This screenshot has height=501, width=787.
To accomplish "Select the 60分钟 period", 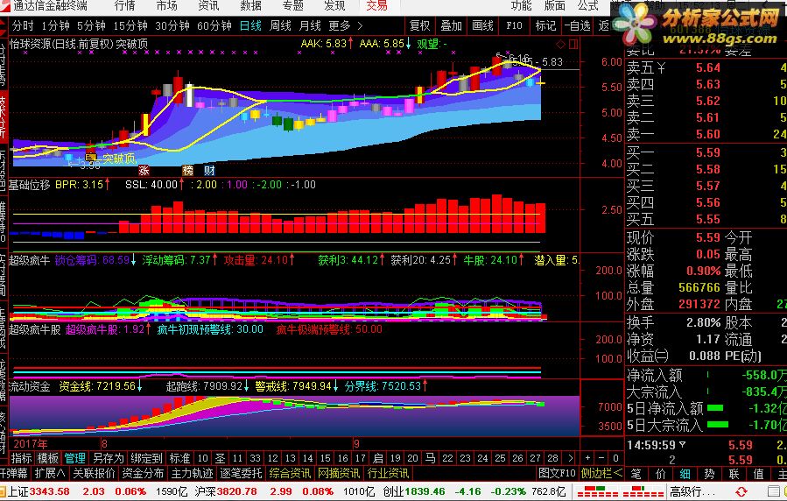I will tap(214, 25).
